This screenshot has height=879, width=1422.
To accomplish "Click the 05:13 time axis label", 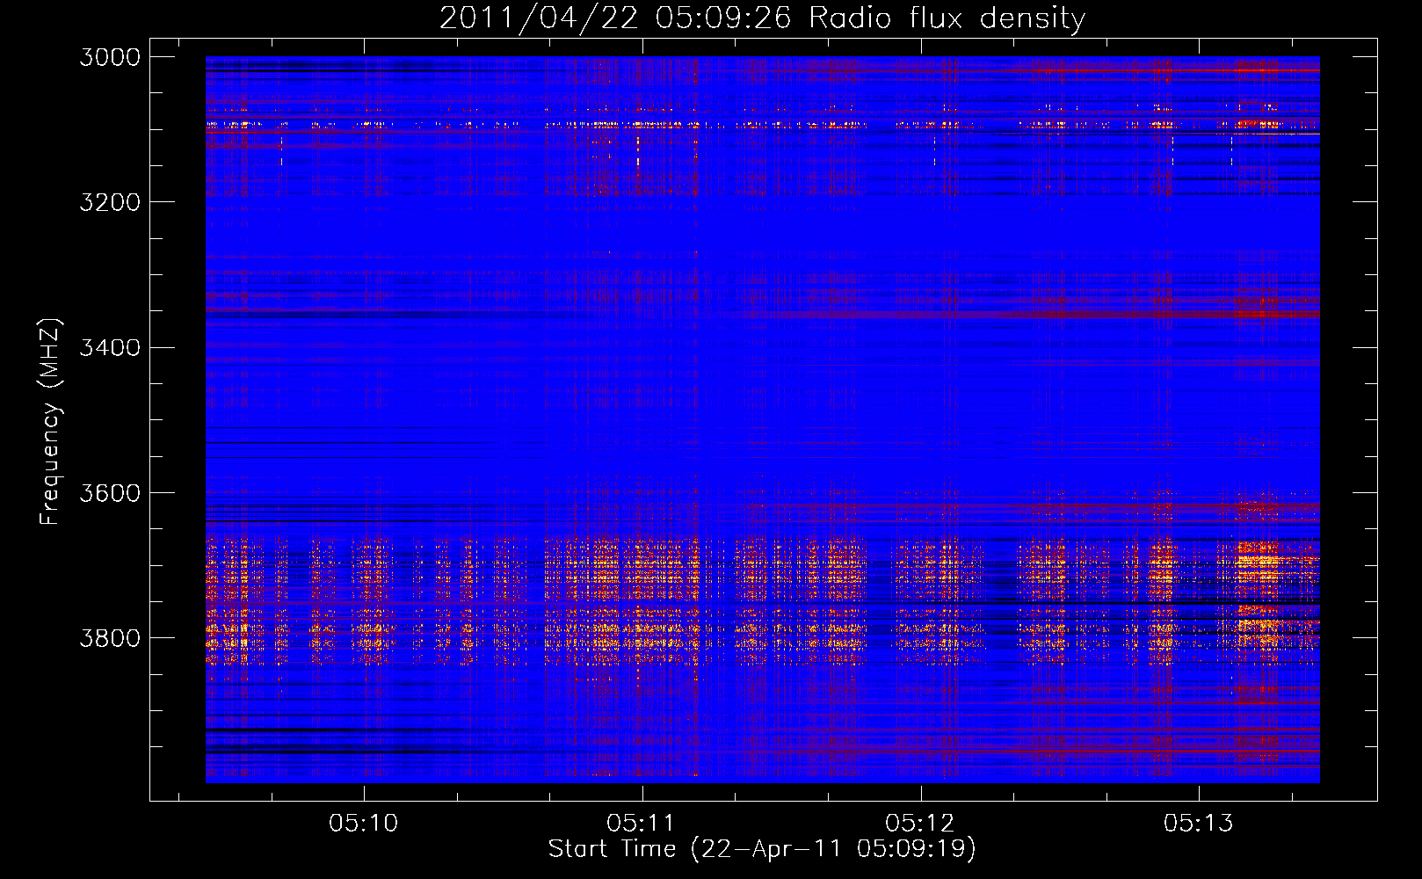I will 1199,824.
